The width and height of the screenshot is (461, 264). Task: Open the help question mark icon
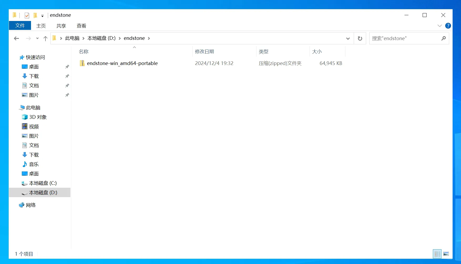(x=448, y=26)
